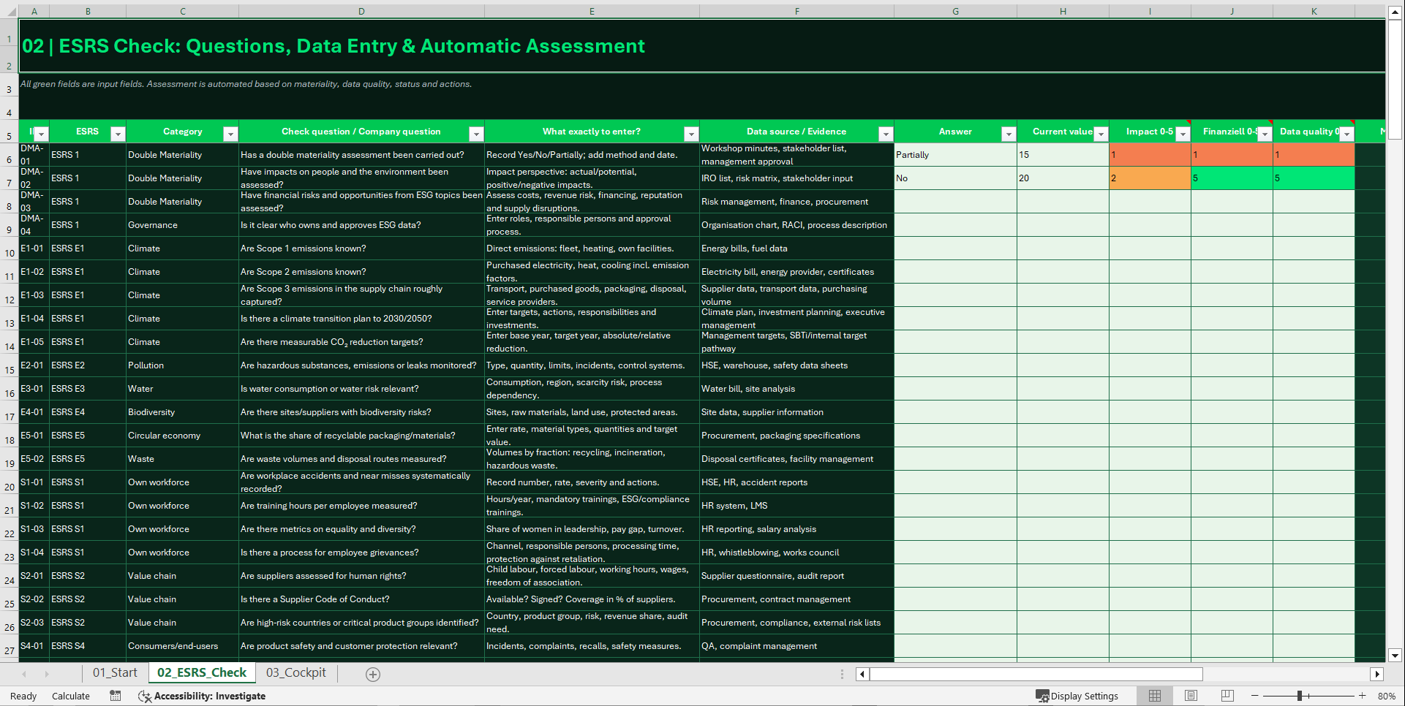Click the zoom out minus button
The height and width of the screenshot is (706, 1405).
click(x=1255, y=696)
